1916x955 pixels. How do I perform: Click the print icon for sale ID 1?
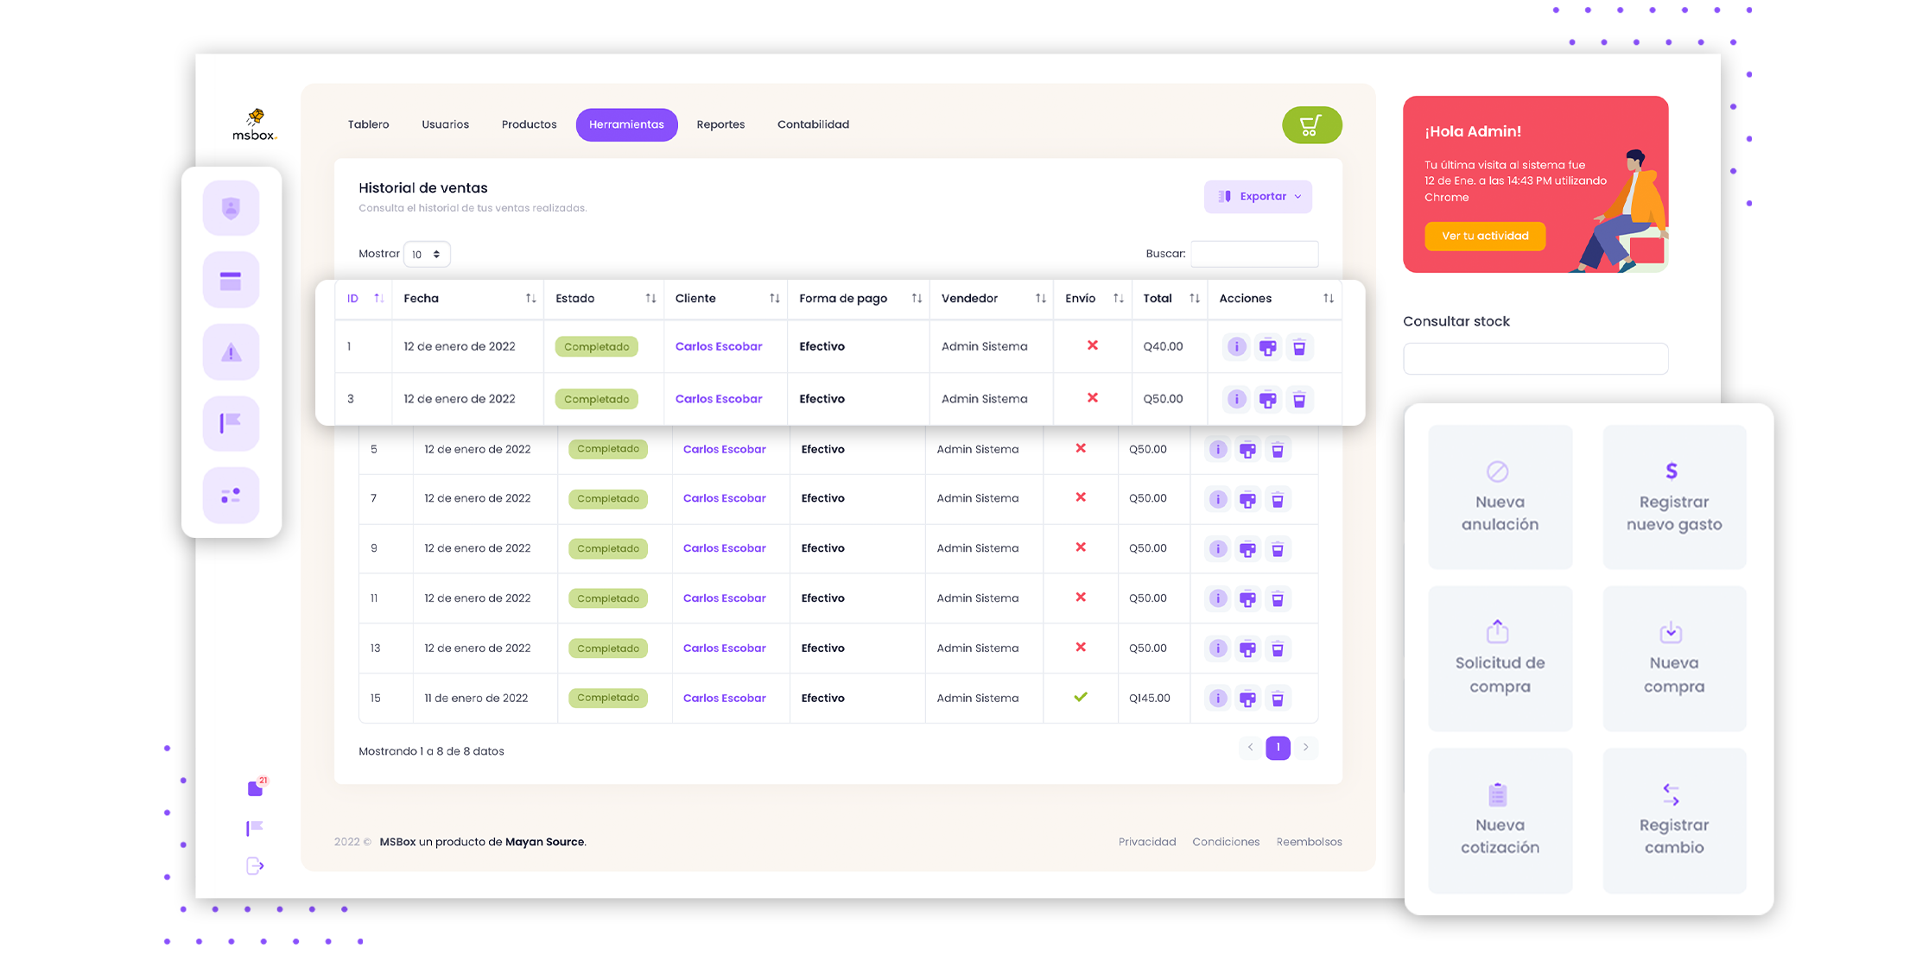1267,347
